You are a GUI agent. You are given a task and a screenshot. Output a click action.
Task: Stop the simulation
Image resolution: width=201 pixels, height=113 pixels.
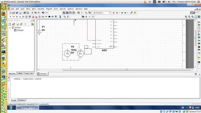click(x=93, y=17)
